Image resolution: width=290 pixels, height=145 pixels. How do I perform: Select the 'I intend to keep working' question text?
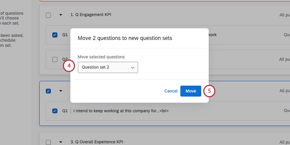pos(121,111)
